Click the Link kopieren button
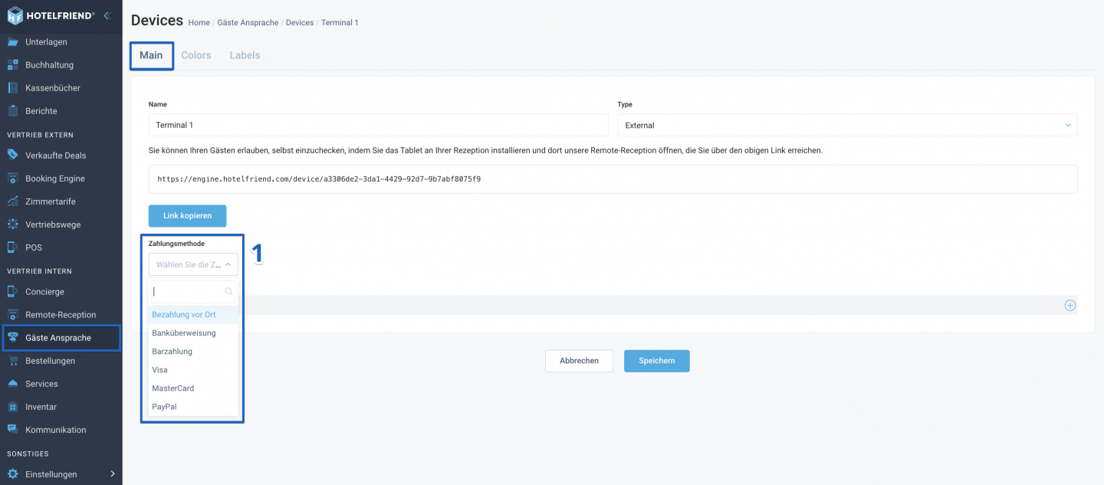 coord(187,215)
